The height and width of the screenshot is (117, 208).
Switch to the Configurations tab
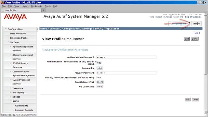coord(178,24)
